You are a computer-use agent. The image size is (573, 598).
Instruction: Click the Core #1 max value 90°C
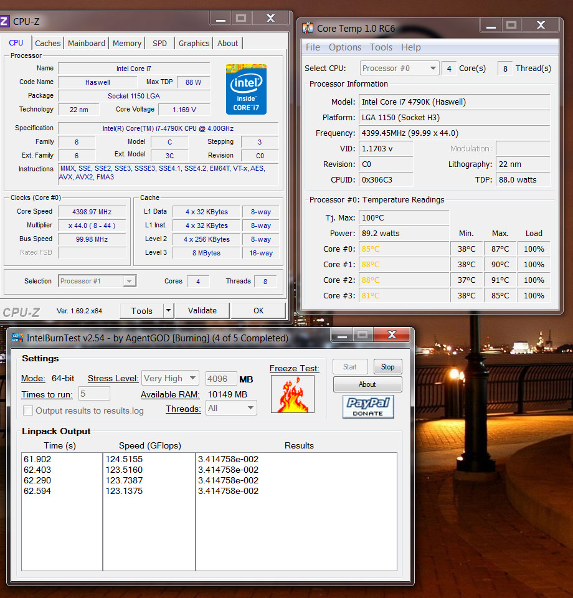coord(500,264)
